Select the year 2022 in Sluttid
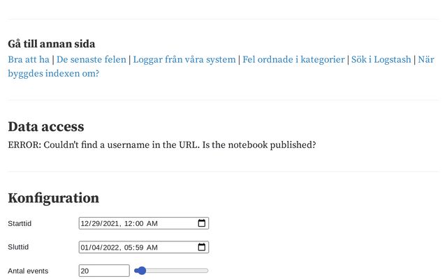Image resolution: width=447 pixels, height=279 pixels. pyautogui.click(x=110, y=248)
